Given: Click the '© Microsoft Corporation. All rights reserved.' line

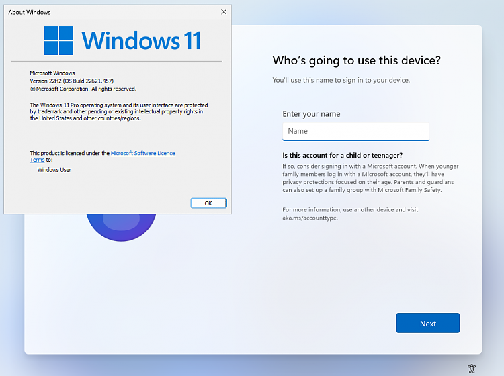Looking at the screenshot, I should (83, 89).
